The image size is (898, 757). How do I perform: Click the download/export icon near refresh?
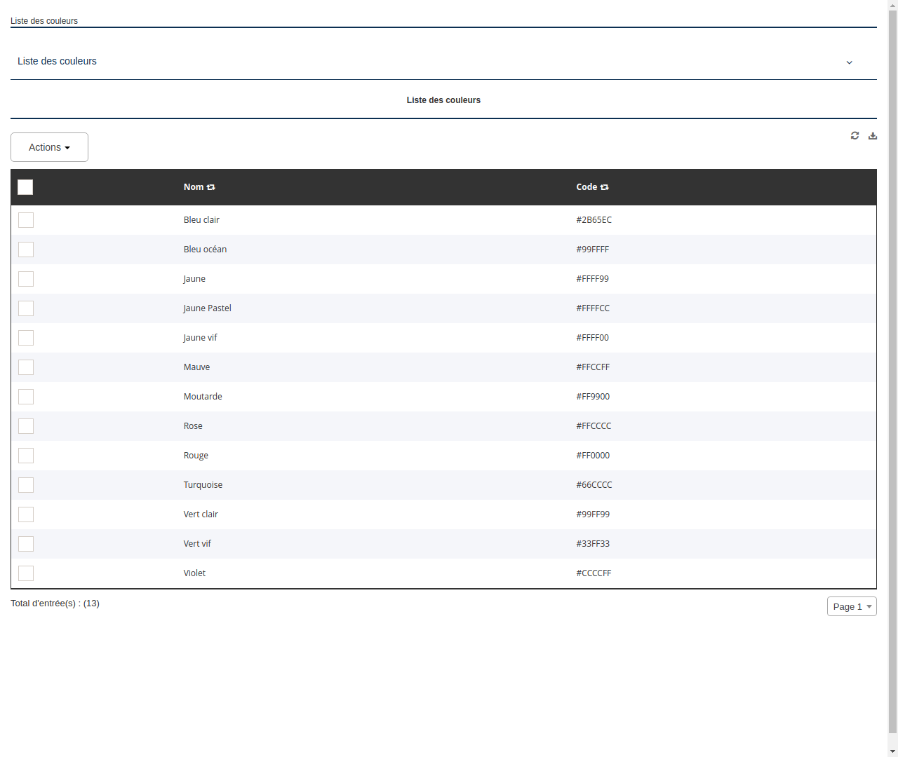click(x=873, y=135)
